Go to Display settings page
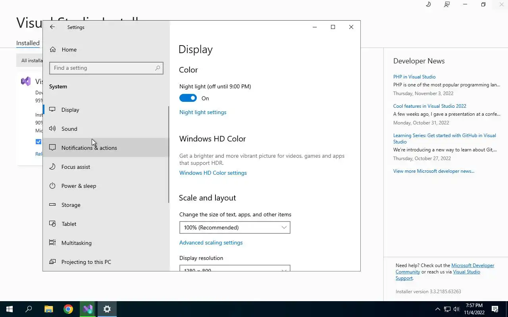 (x=106, y=109)
